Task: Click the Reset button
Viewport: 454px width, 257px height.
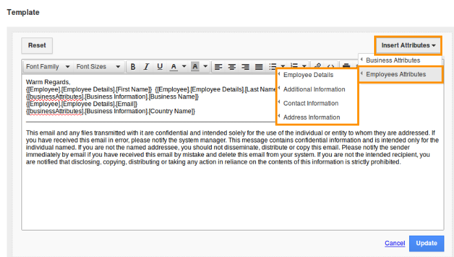Action: pos(37,45)
